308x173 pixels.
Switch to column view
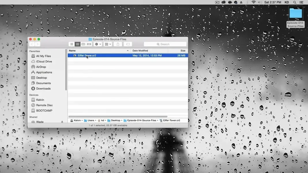point(83,44)
